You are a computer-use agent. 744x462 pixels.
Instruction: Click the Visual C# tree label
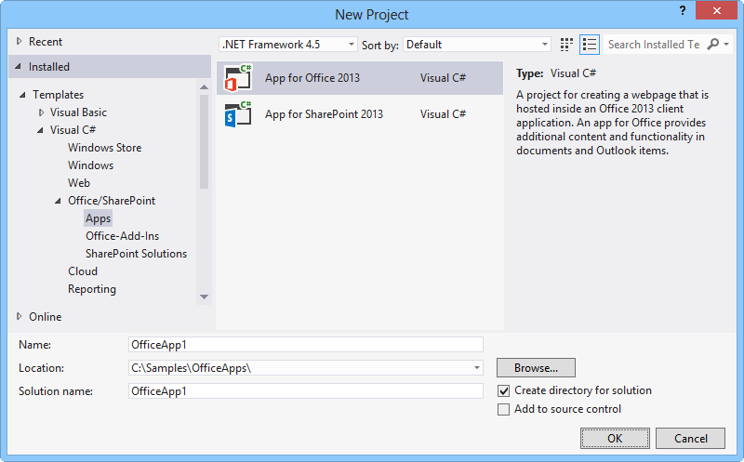[73, 130]
